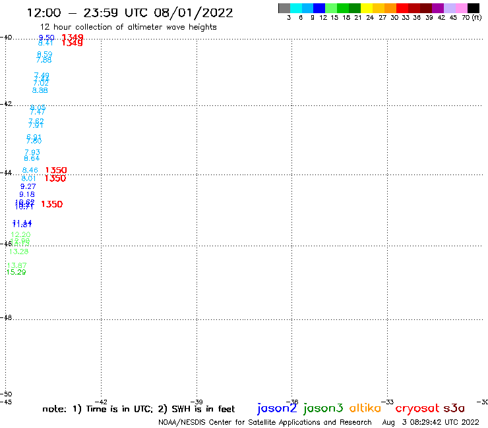Click the bright red legend swatch
The height and width of the screenshot is (428, 488).
click(x=402, y=8)
